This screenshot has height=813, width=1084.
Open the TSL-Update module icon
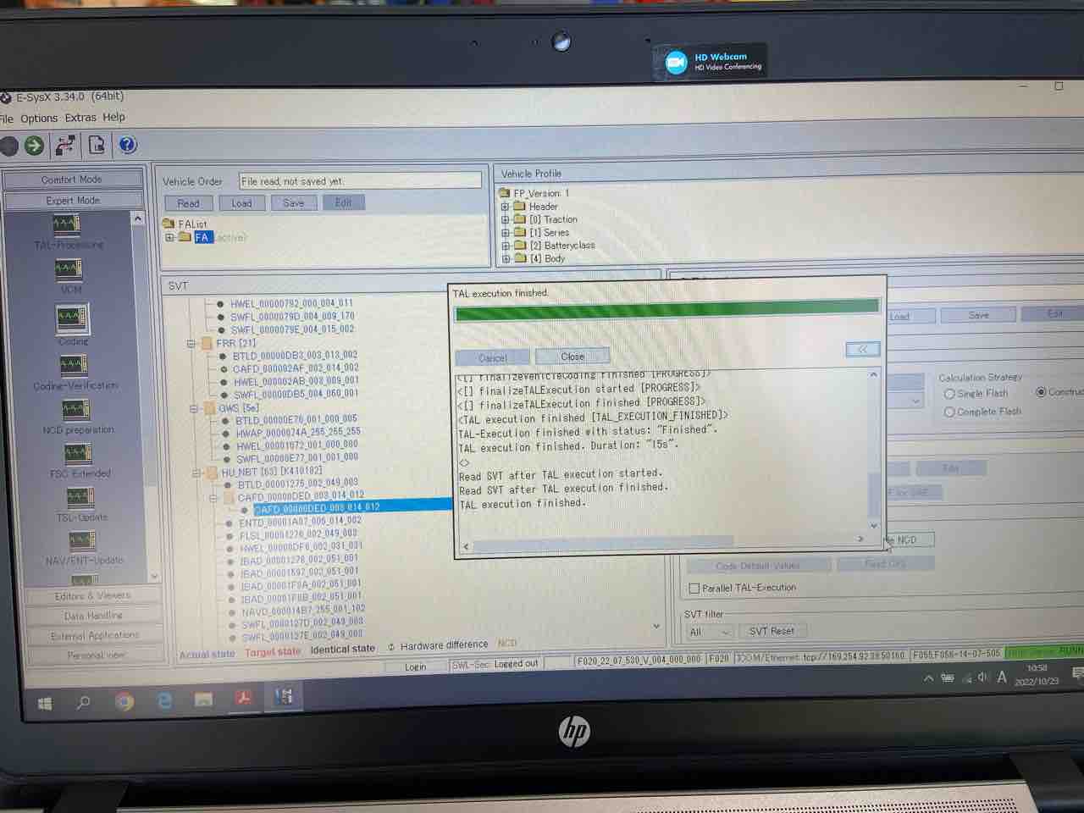click(80, 497)
